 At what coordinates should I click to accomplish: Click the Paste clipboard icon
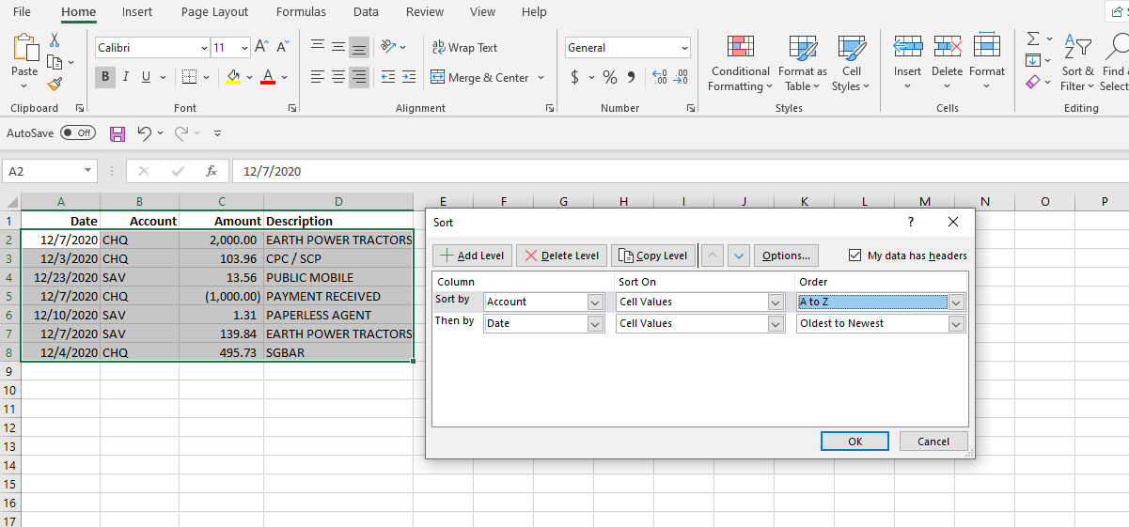tap(24, 48)
